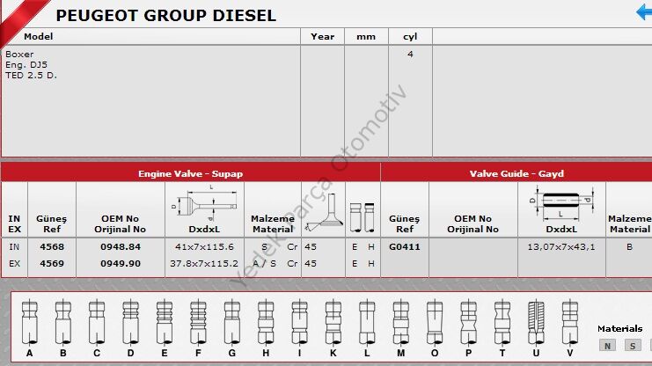Select valve stem type B diagram
Screen dimensions: 652x366
(x=63, y=322)
